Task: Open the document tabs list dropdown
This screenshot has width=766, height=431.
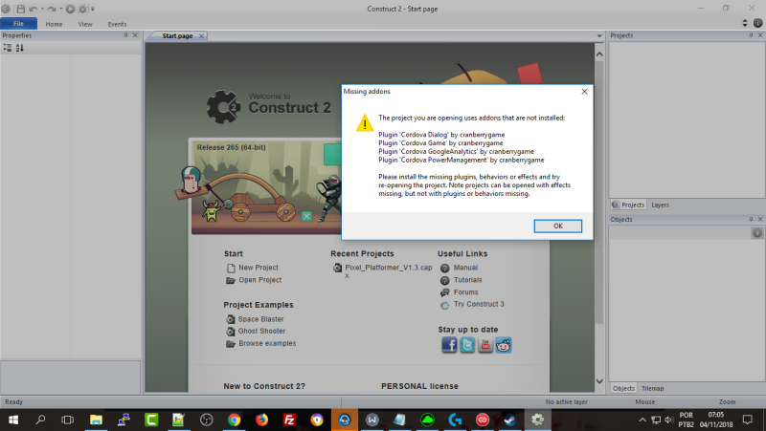Action: pyautogui.click(x=599, y=36)
